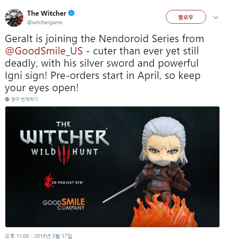
Task: Click The Witcher Wild Hunt logo
Action: click(65, 143)
